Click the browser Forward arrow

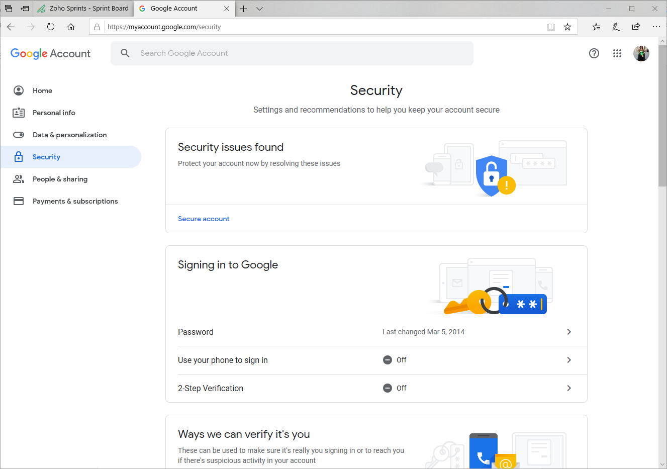coord(31,27)
